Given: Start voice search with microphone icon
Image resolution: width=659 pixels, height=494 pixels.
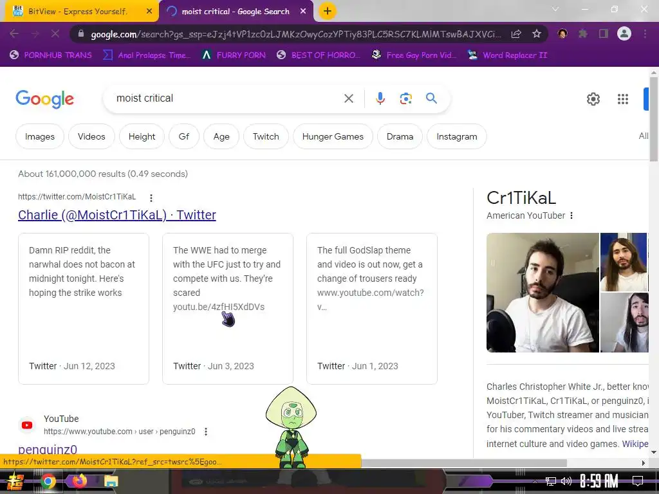Looking at the screenshot, I should coord(380,98).
